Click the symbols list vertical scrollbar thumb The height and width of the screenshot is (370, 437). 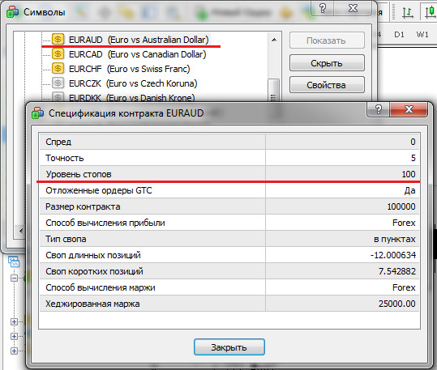pos(274,90)
